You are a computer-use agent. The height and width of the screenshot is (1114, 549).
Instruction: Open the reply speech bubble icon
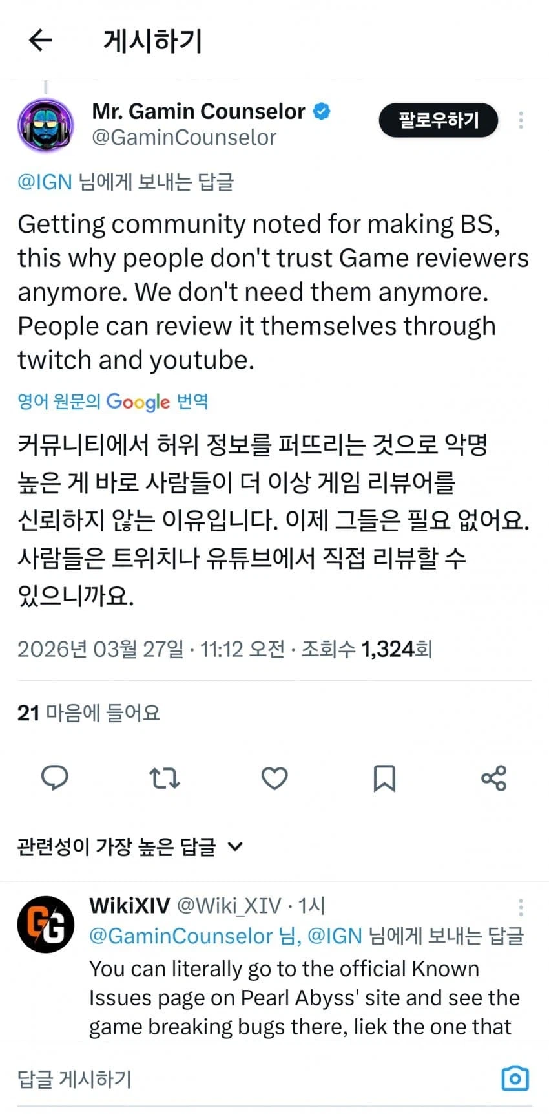click(54, 778)
